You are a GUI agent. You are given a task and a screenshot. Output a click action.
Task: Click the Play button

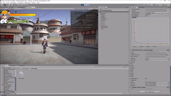83,5
